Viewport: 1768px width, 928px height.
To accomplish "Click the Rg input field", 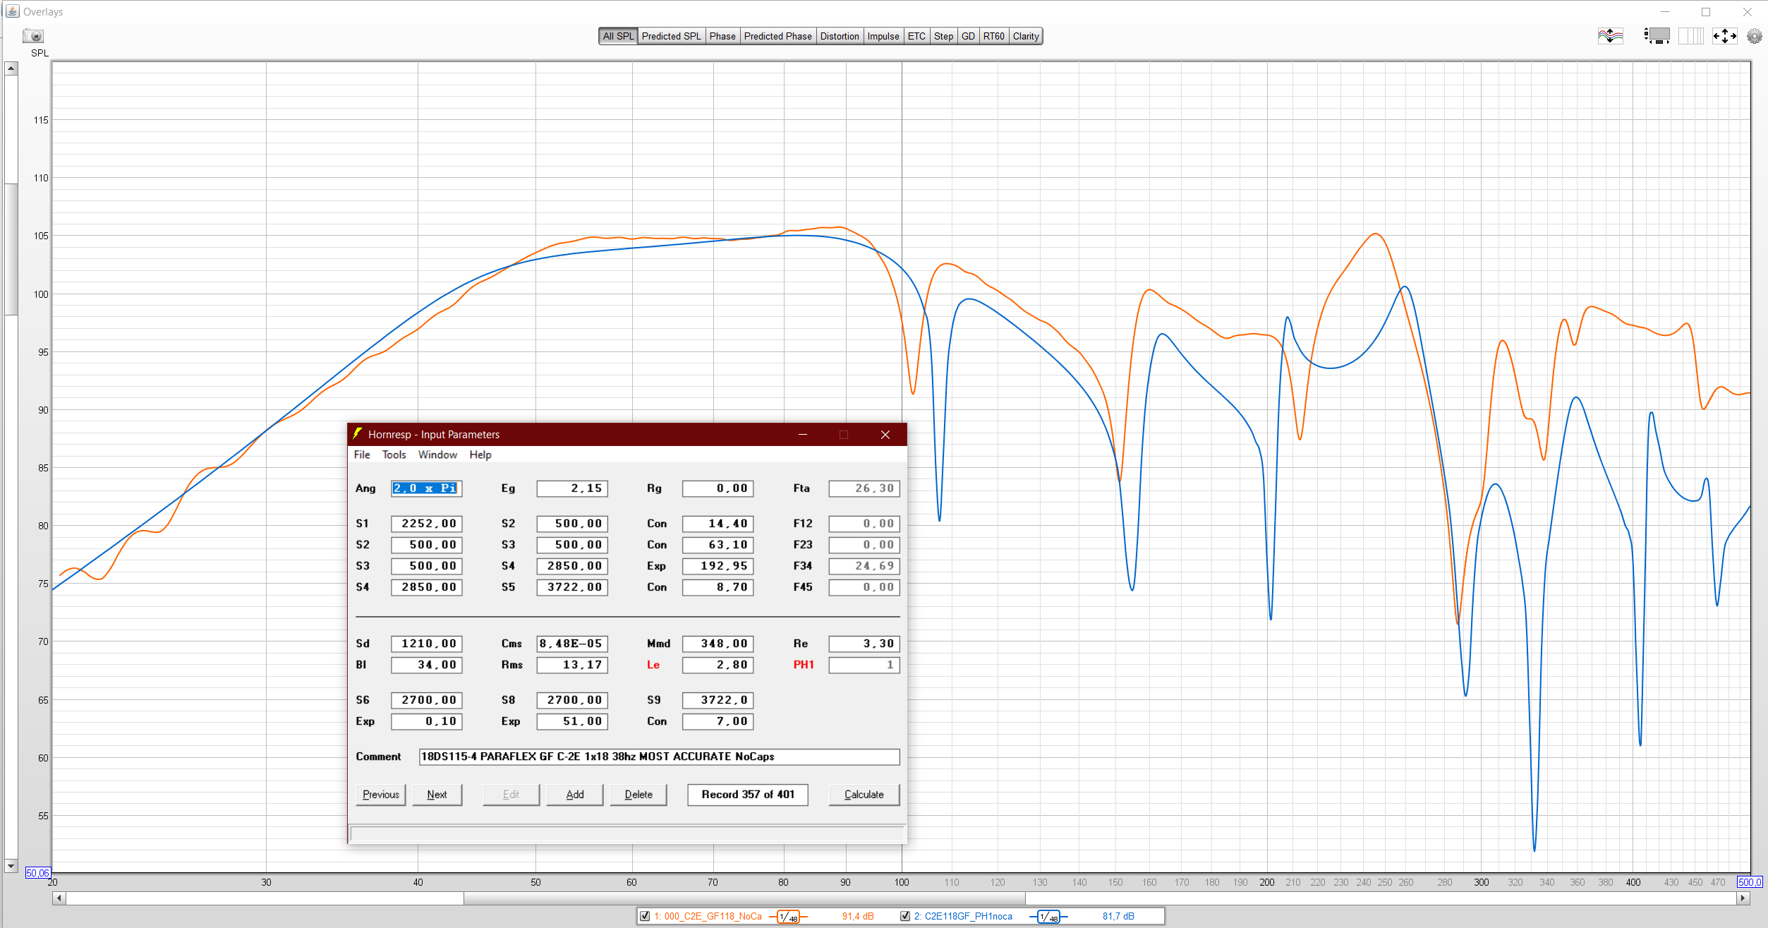I will click(x=718, y=488).
